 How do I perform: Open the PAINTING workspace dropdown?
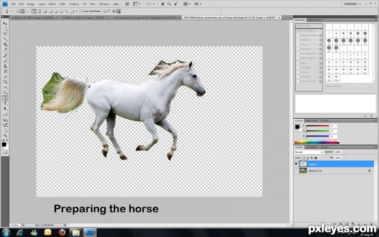(x=352, y=4)
